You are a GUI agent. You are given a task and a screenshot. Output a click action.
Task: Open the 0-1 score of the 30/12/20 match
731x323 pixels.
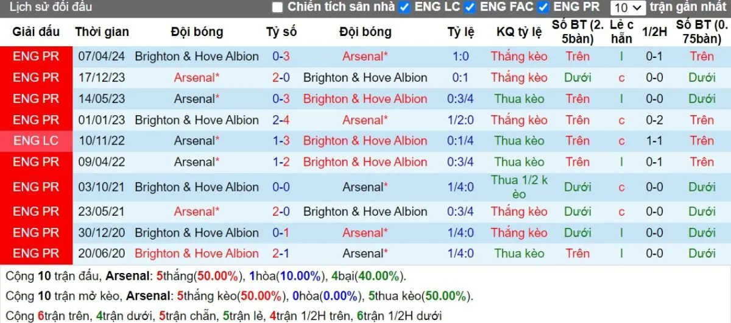click(x=281, y=233)
